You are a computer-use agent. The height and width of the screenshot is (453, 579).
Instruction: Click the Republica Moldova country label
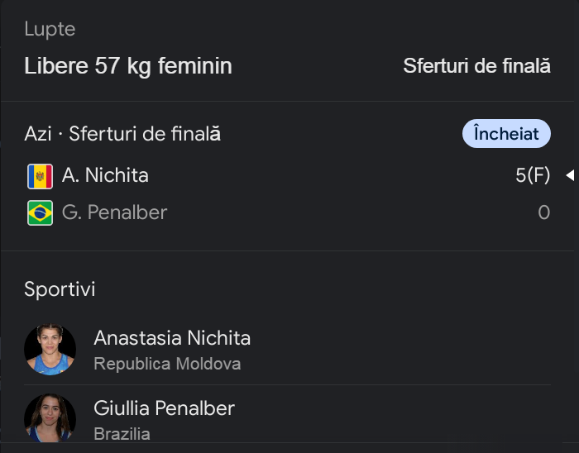click(x=167, y=364)
